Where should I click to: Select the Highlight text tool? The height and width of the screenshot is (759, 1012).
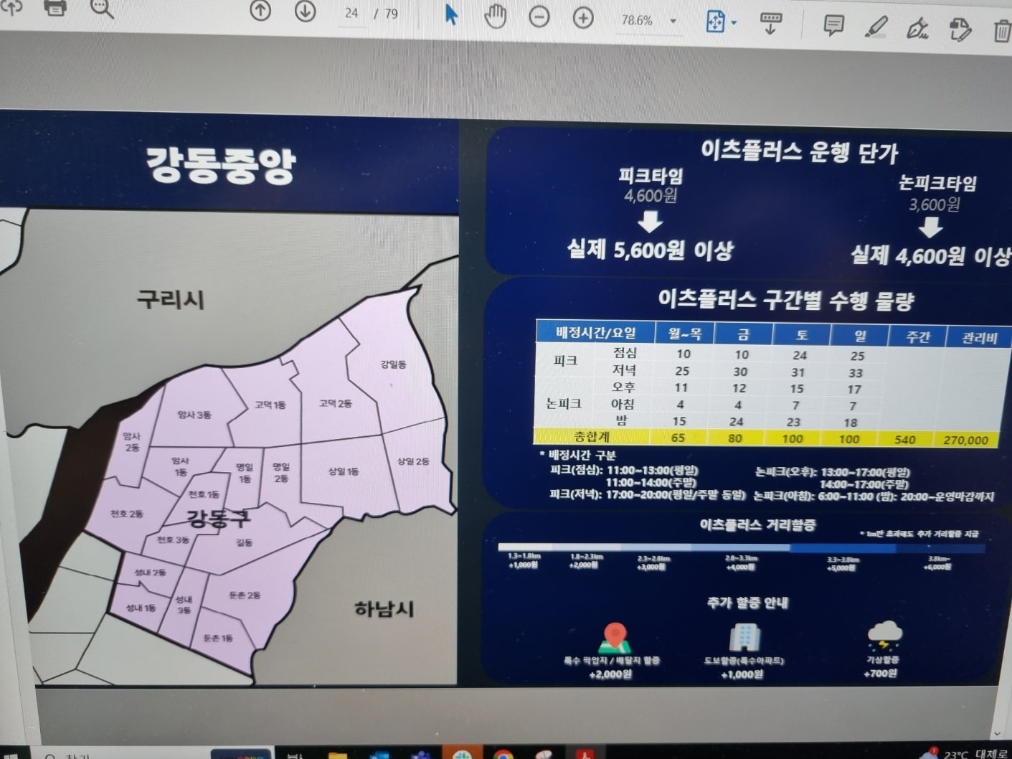[x=876, y=24]
